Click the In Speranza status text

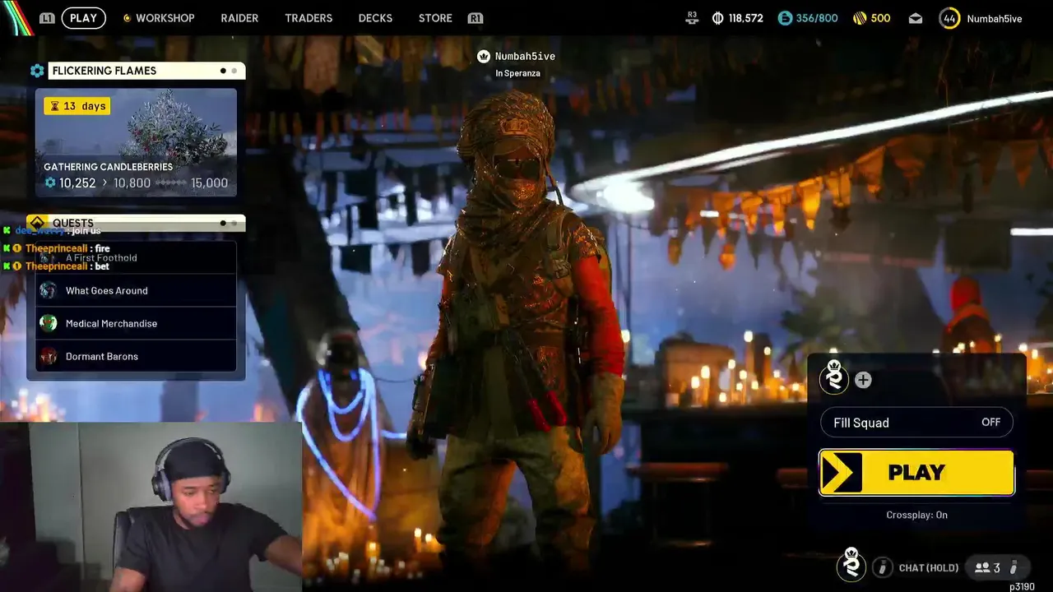517,73
